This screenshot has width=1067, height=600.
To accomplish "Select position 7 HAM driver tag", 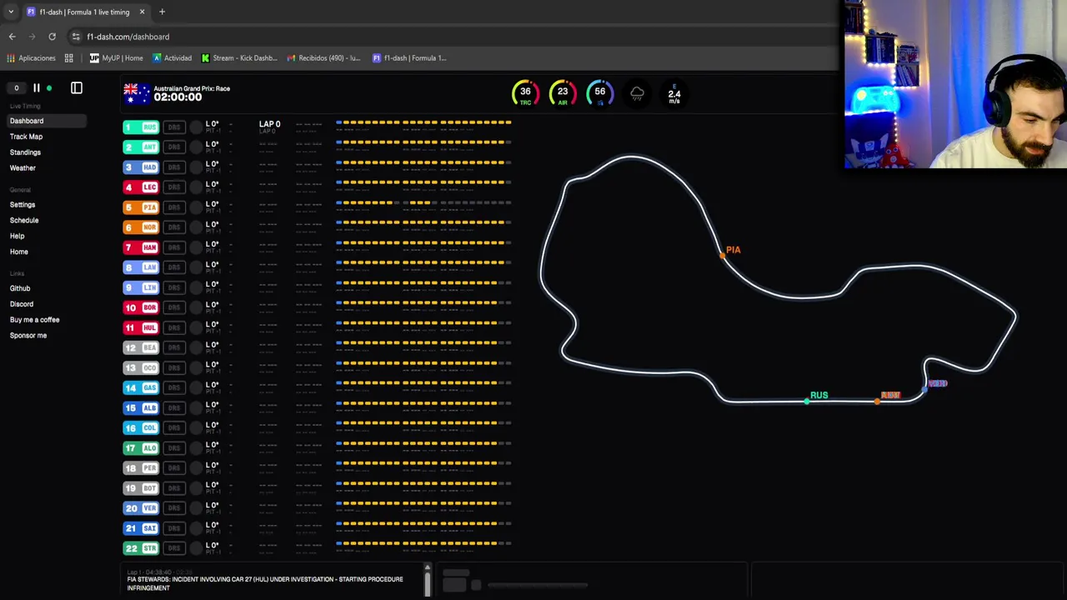I will click(141, 247).
